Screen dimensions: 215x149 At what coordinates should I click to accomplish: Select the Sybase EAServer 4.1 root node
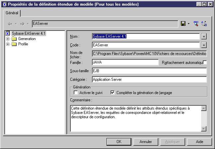29,33
